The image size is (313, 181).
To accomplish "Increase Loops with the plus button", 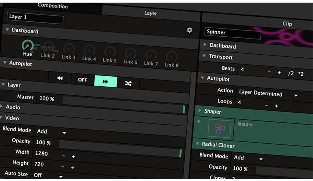I will [x=276, y=106].
